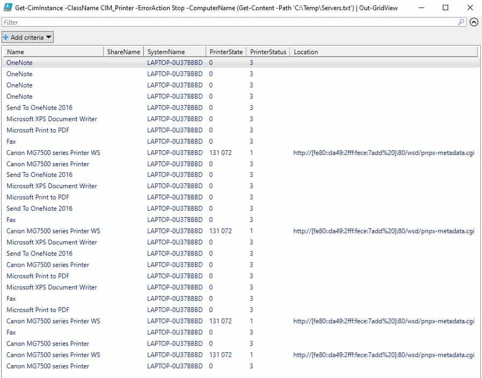Sort by the PrinterState column header
The width and height of the screenshot is (482, 378).
[227, 52]
